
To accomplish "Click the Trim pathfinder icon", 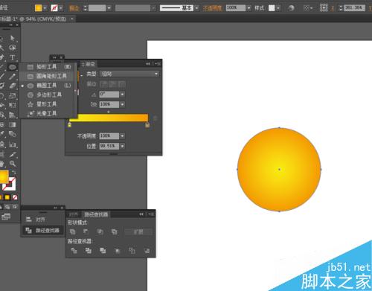I will (89, 251).
